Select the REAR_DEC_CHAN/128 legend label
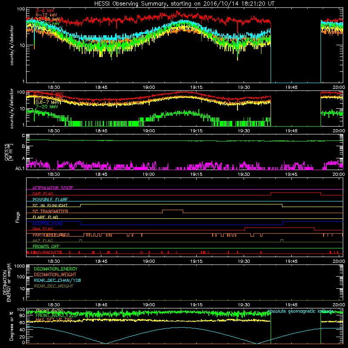Screen dimensions: 348x348 57,280
